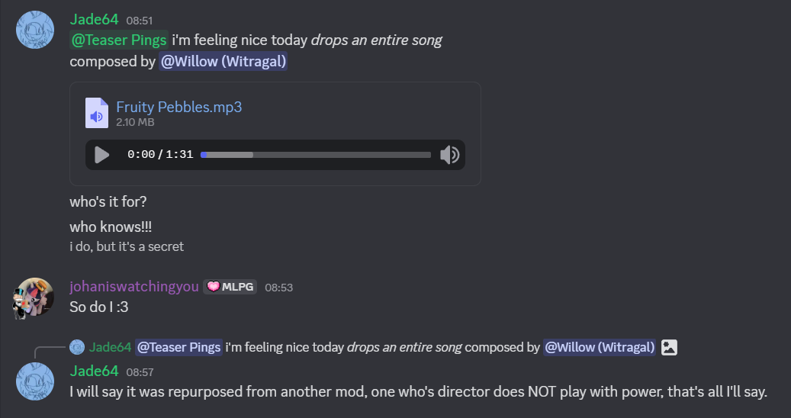791x418 pixels.
Task: Open the @Willow (Witragal) mention
Action: click(223, 62)
